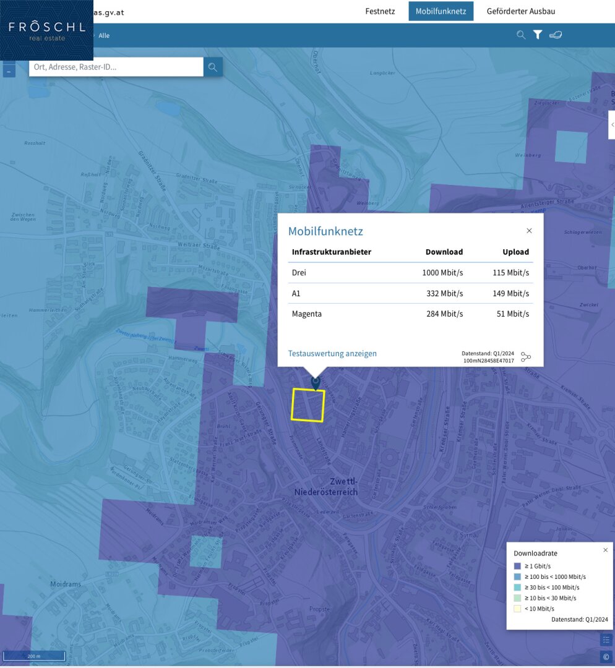The width and height of the screenshot is (615, 668).
Task: Expand the side panel with the edge arrow
Action: (x=612, y=125)
